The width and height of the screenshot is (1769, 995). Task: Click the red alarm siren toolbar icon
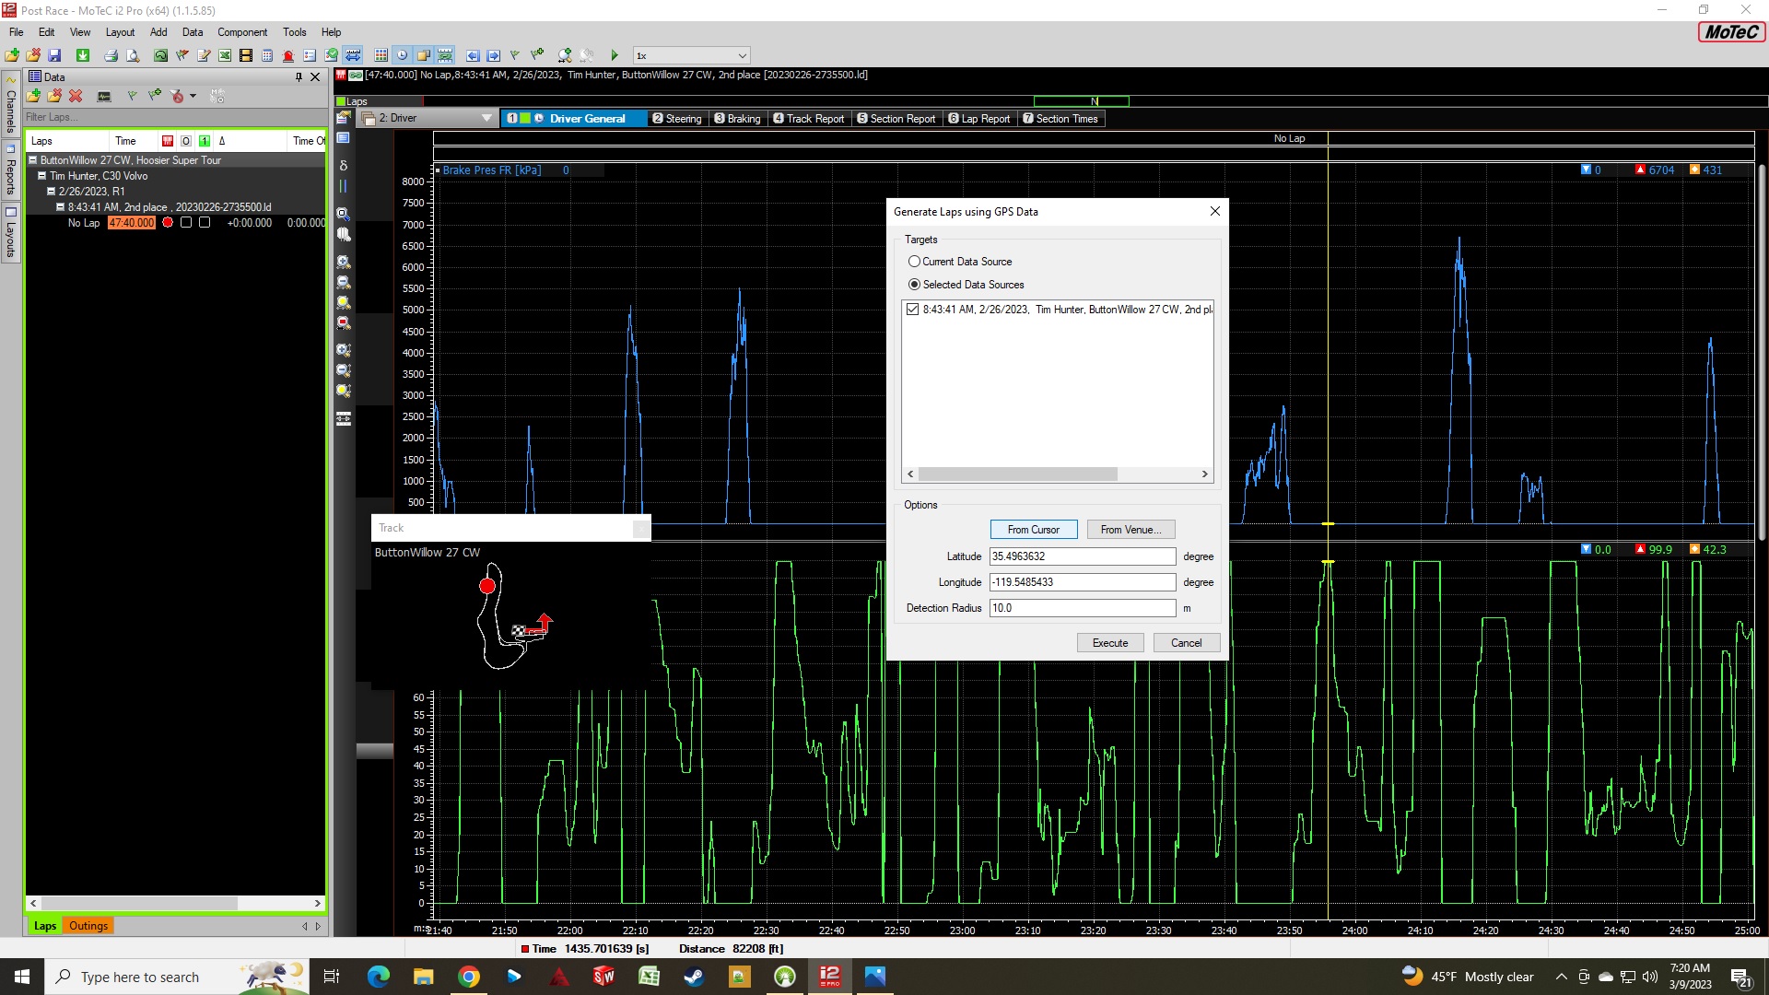click(288, 55)
